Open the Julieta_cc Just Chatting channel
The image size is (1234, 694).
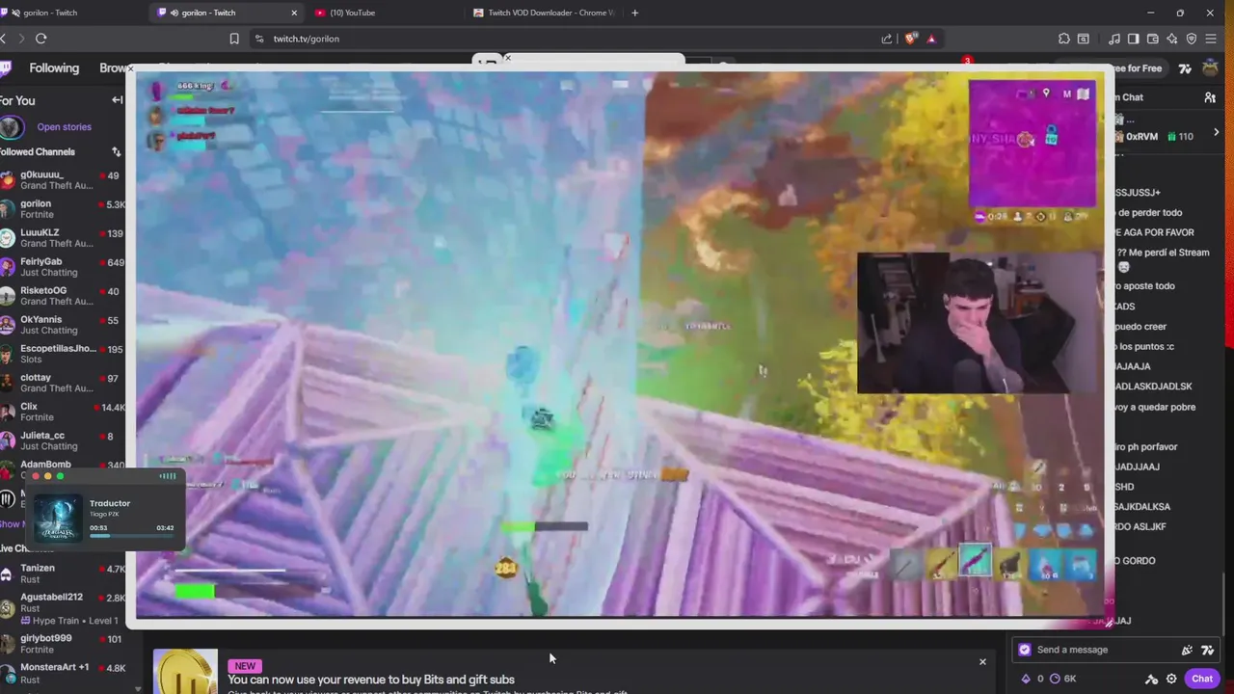pos(62,440)
